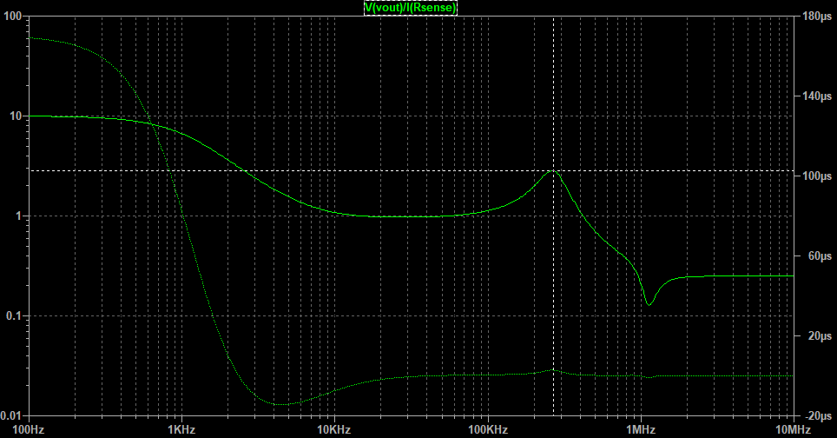Click the left axis value 10

(x=16, y=116)
